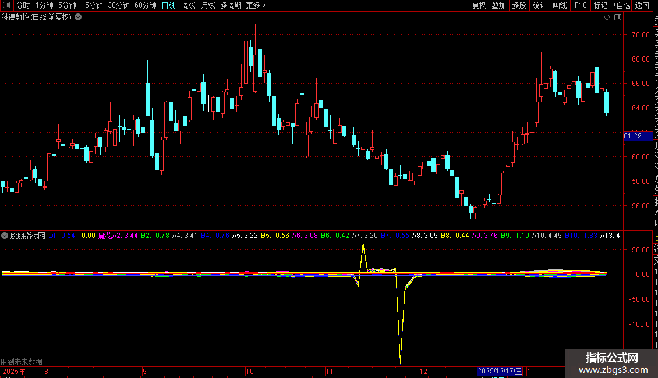The height and width of the screenshot is (378, 658).
Task: Click the B5: -0.56 indicator value
Action: click(x=275, y=236)
